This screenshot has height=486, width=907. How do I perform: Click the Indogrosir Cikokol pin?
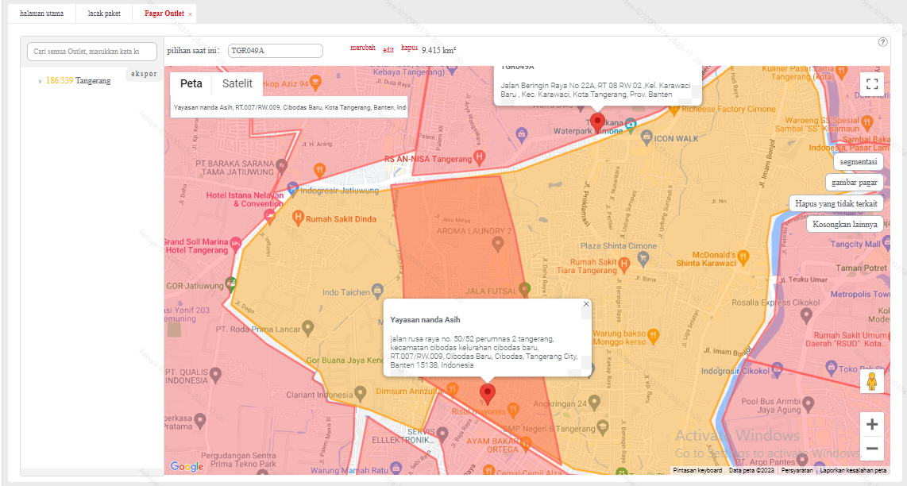(777, 368)
